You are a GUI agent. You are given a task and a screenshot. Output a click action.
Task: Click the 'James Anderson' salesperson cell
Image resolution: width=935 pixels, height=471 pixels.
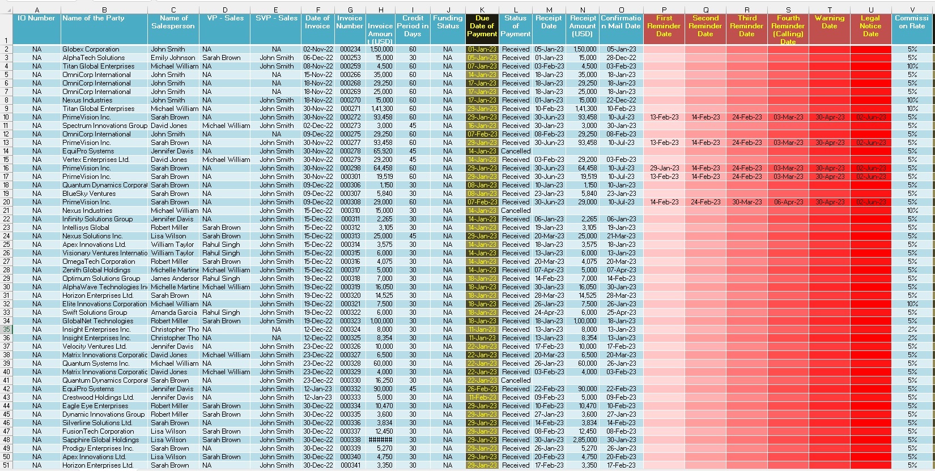click(173, 279)
